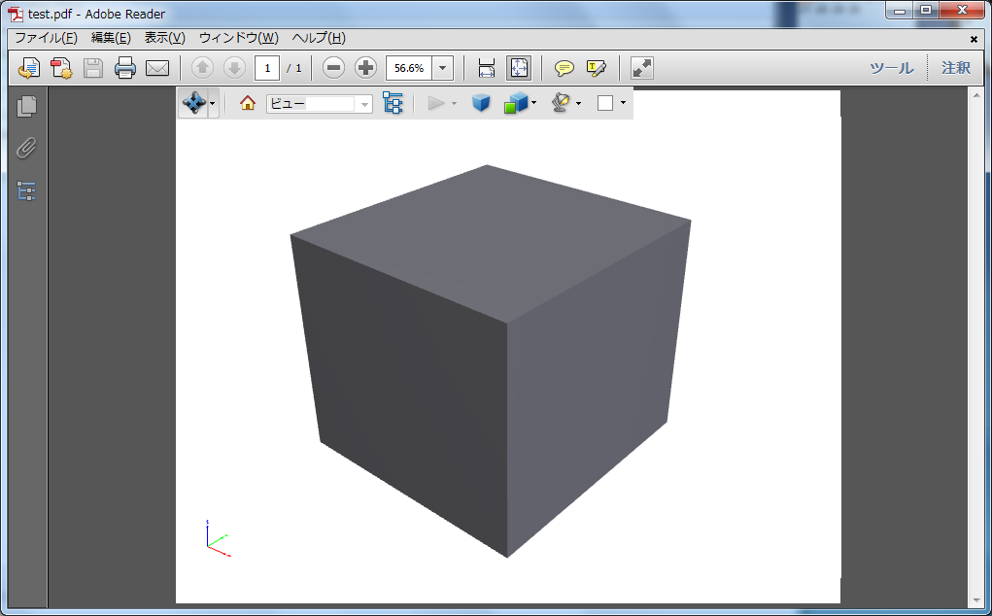Click the XYZ axis indicator
The height and width of the screenshot is (616, 992).
pos(219,538)
